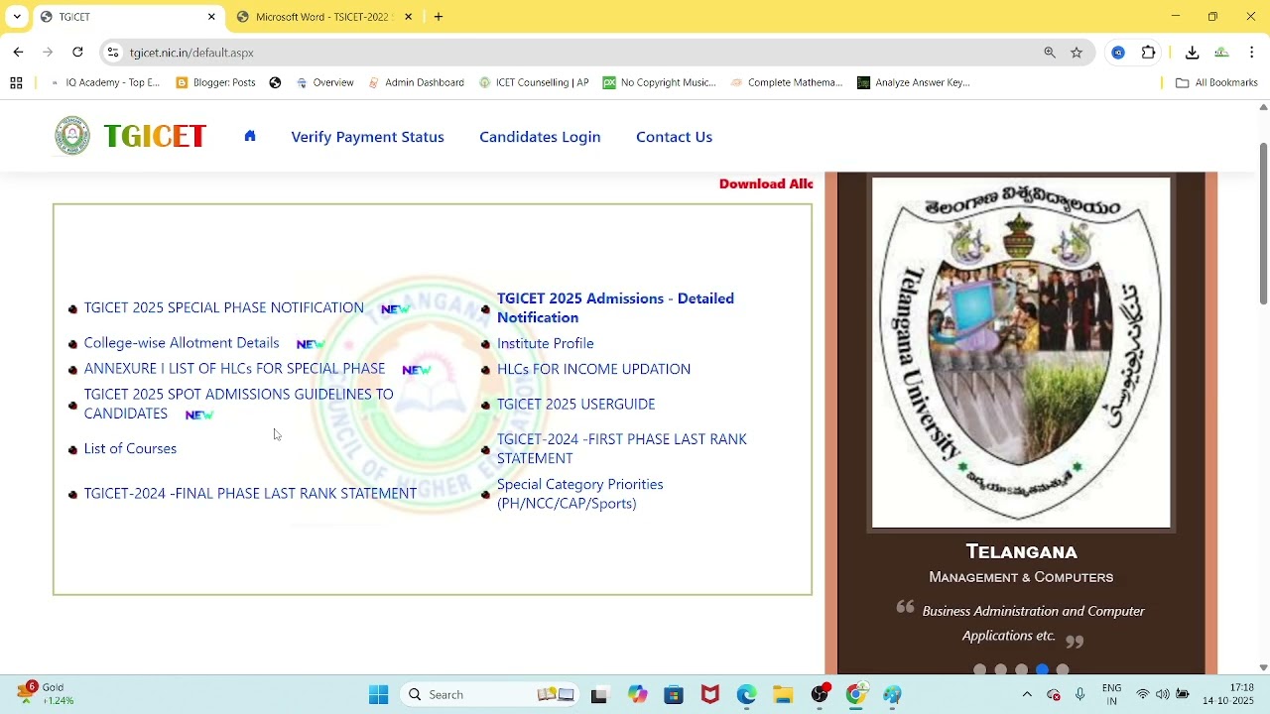Image resolution: width=1270 pixels, height=714 pixels.
Task: Close the TGICET tab
Action: [x=211, y=16]
